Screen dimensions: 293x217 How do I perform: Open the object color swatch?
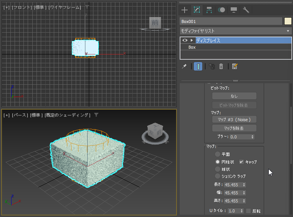point(288,21)
